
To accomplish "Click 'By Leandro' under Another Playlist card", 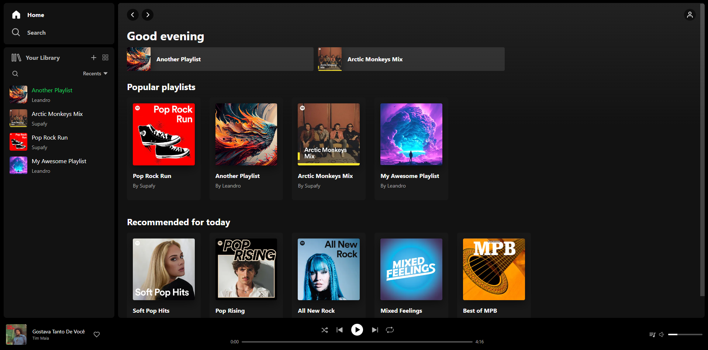I will (228, 186).
